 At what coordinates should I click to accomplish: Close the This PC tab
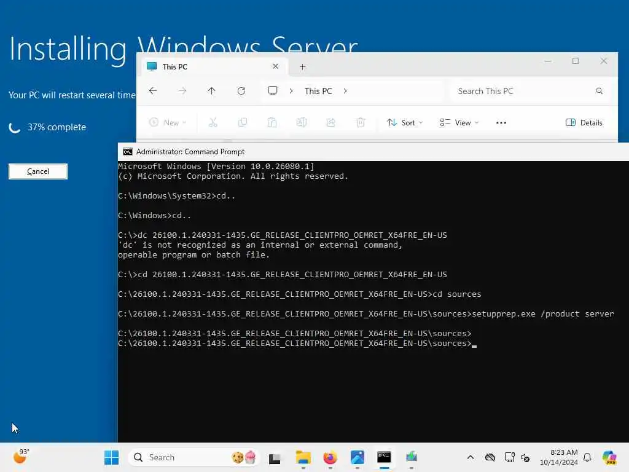(276, 66)
